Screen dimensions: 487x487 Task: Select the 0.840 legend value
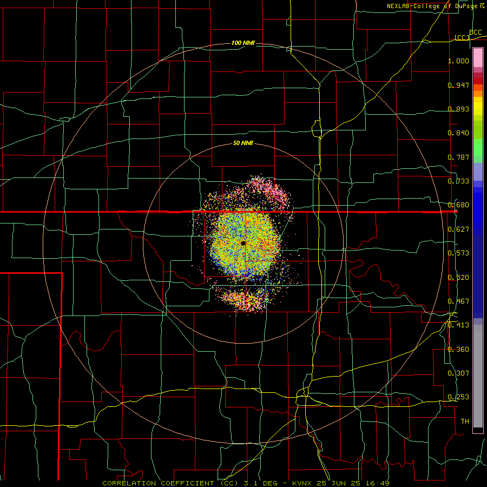pos(458,133)
